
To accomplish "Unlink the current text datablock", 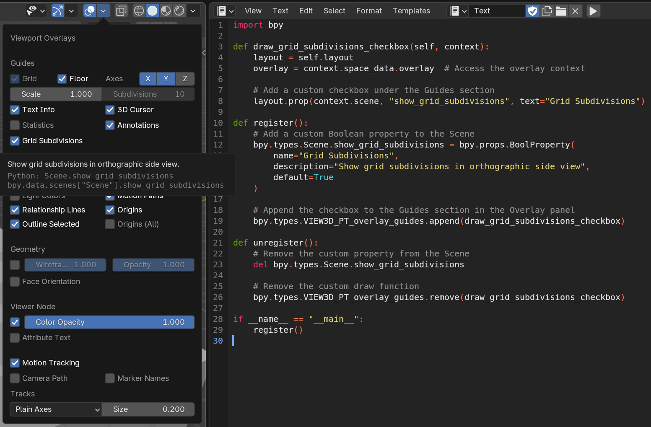I will click(576, 11).
